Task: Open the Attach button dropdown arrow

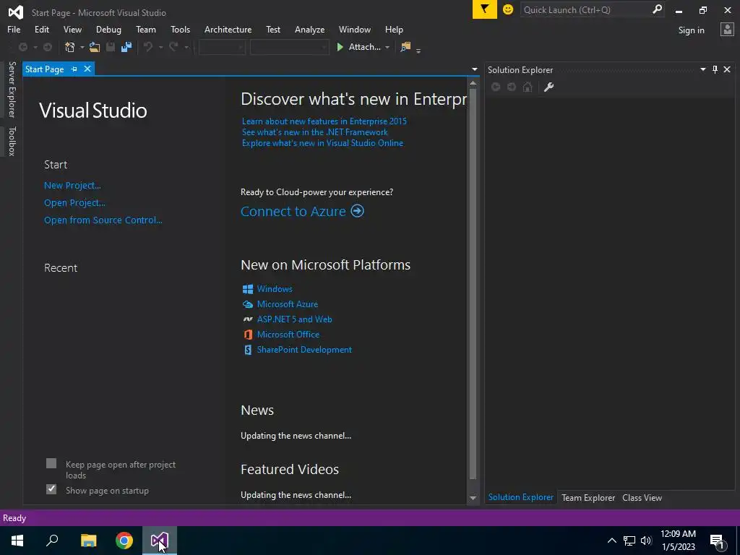Action: point(387,47)
